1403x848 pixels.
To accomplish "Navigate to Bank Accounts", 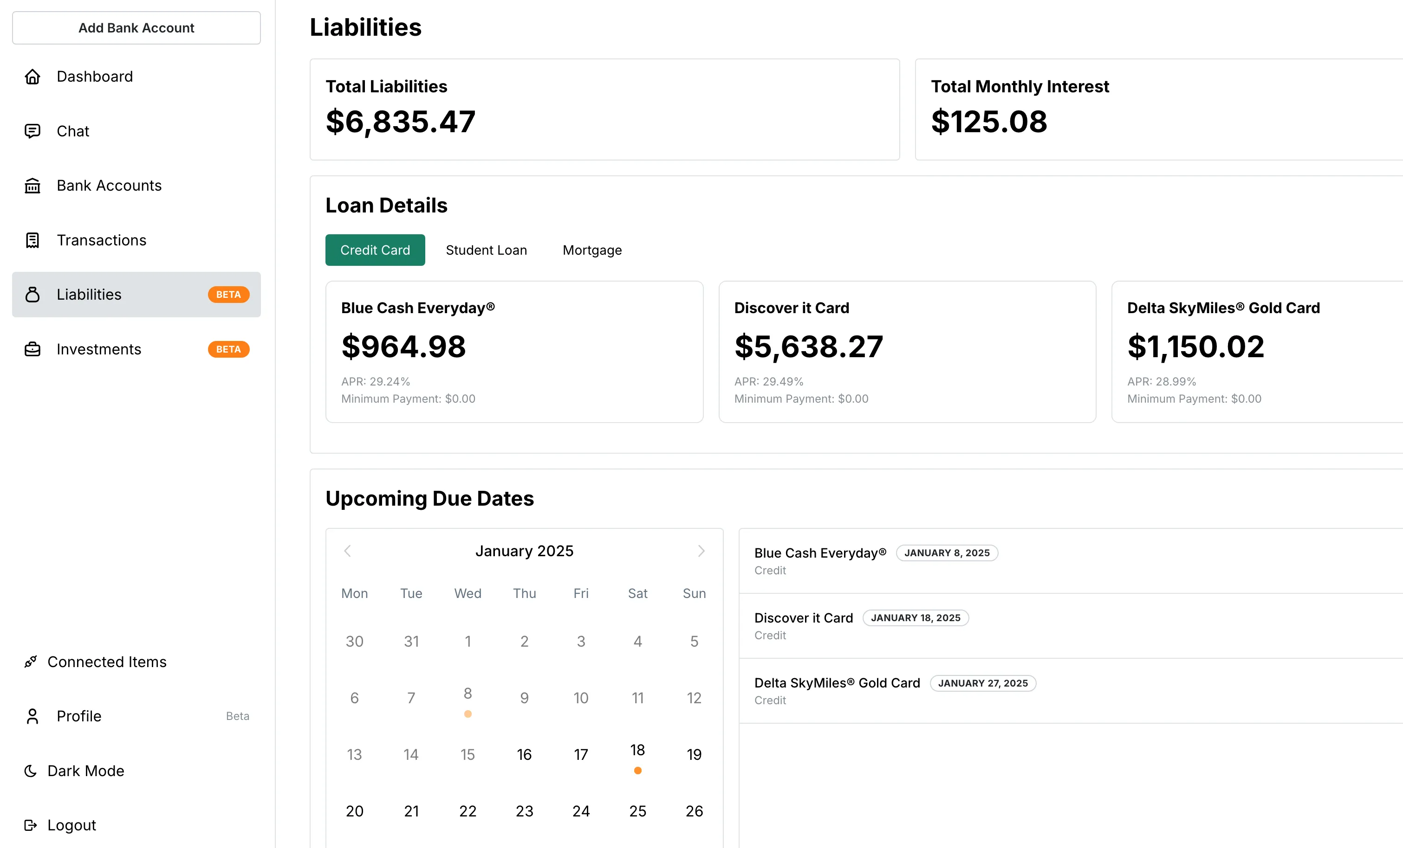I will (136, 186).
